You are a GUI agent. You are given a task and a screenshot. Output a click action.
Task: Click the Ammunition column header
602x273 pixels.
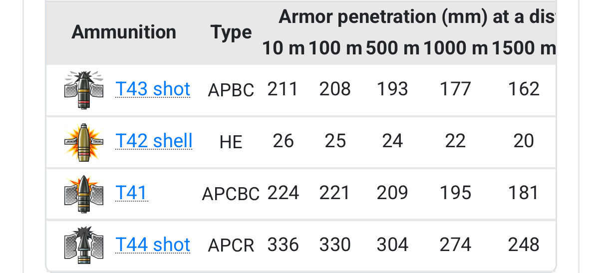click(x=124, y=32)
